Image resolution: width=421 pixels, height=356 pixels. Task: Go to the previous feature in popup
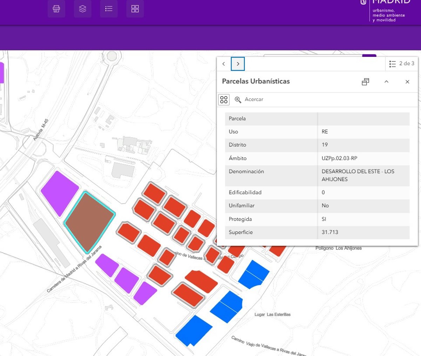[x=224, y=64]
